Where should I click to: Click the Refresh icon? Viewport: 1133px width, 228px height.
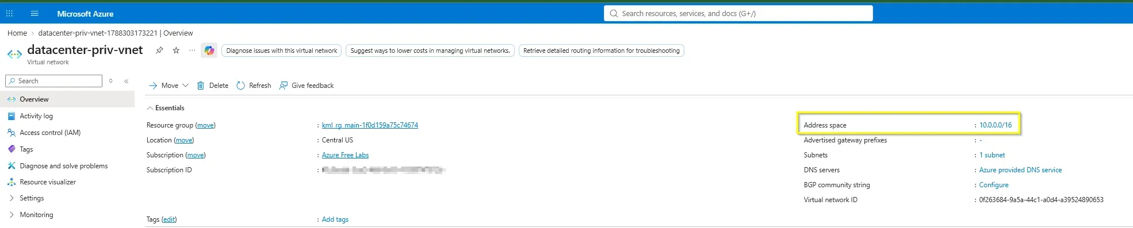click(x=240, y=86)
